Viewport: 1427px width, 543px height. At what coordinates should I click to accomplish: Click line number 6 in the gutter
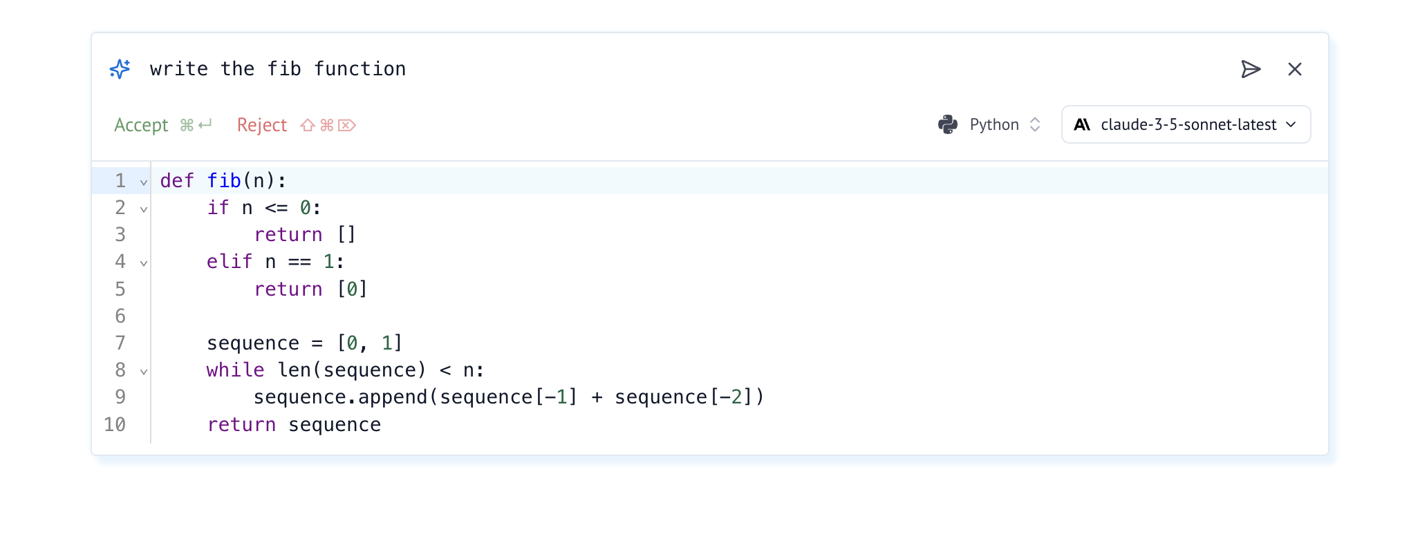coord(120,316)
